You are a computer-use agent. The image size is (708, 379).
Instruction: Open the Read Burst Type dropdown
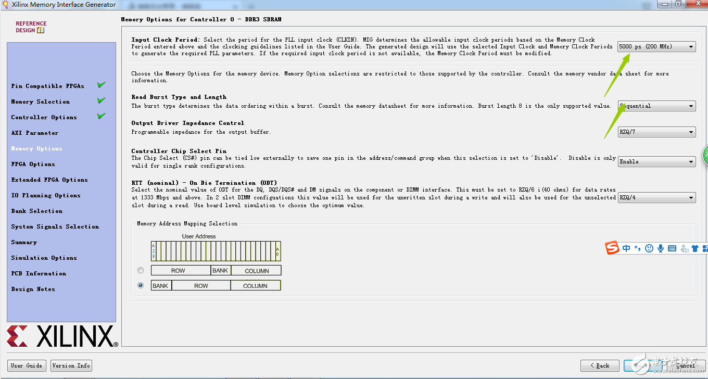tap(656, 106)
